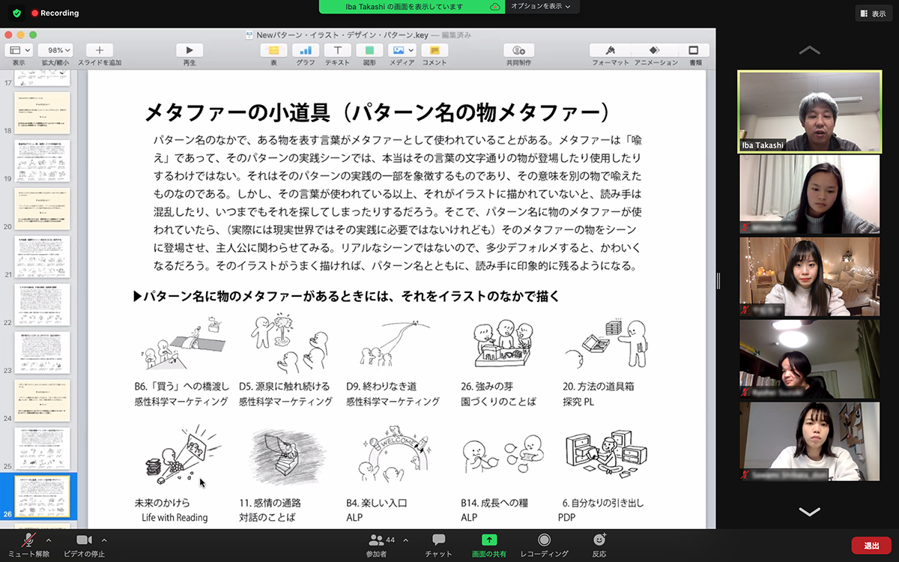Click the Keynote Play slideshow button
The image size is (899, 562).
190,50
